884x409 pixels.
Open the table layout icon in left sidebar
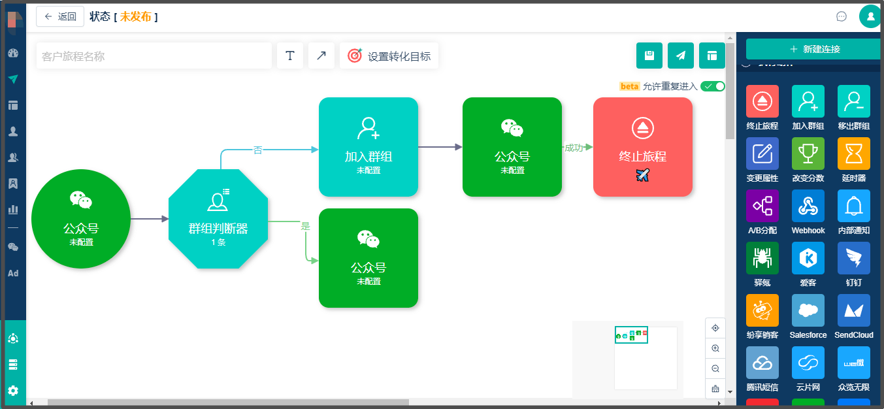click(13, 105)
